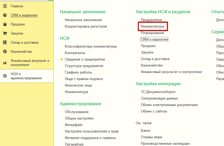Viewport: 224px width, 146px height.
Task: Click the bar chart icon for Финансовый результат
Action: click(x=5, y=63)
